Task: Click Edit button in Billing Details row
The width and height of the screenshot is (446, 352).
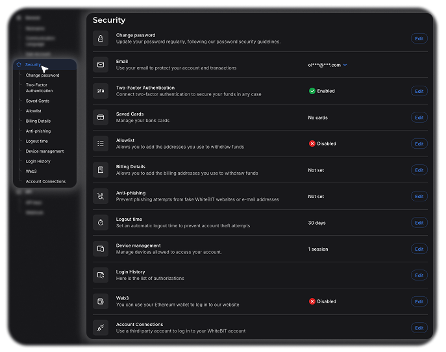Action: coord(419,170)
